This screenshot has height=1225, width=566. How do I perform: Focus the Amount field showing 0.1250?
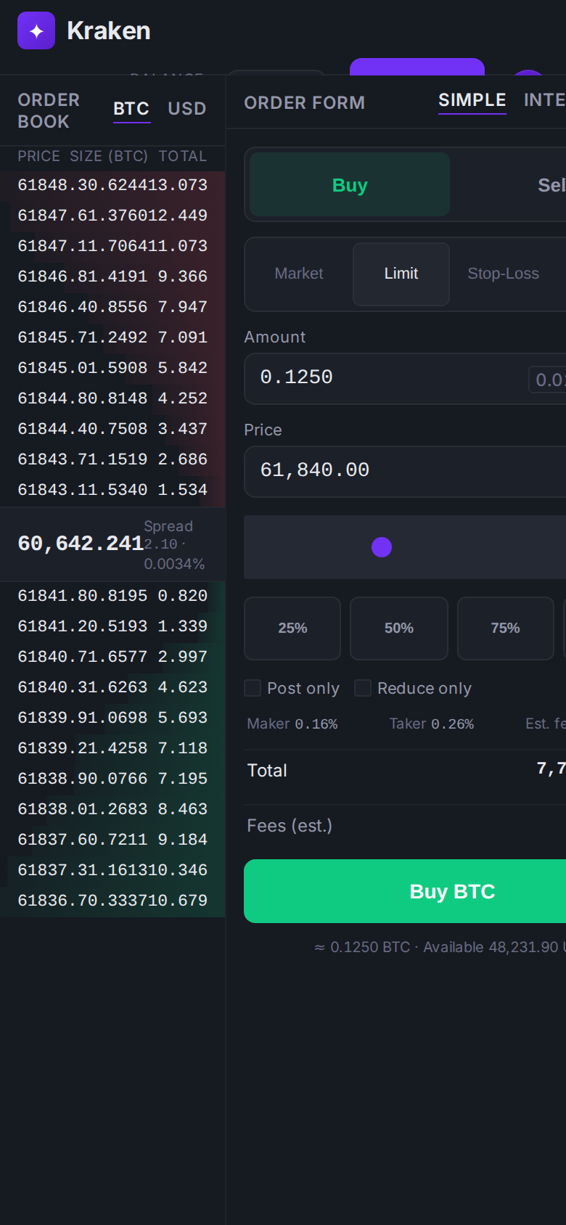[405, 378]
